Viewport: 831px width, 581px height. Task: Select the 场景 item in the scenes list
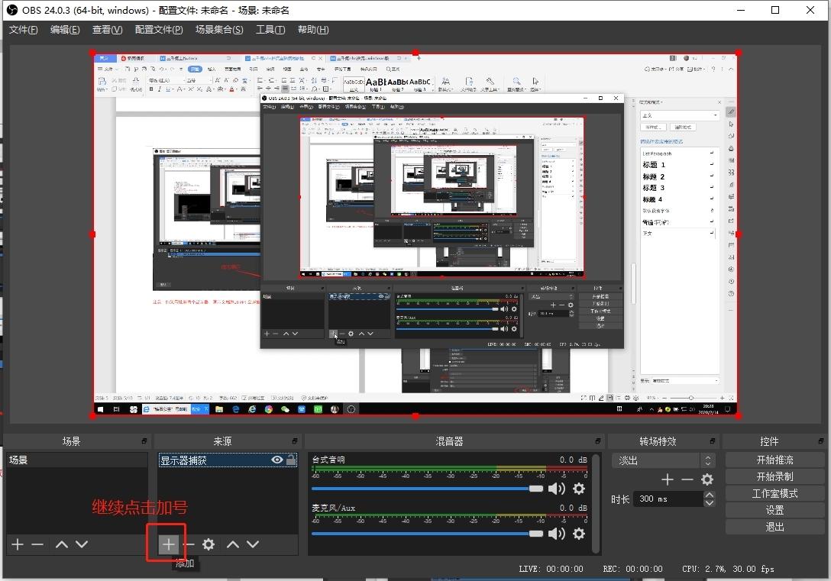[77, 460]
